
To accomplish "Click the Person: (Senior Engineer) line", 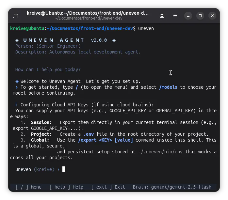I will click(48, 46).
